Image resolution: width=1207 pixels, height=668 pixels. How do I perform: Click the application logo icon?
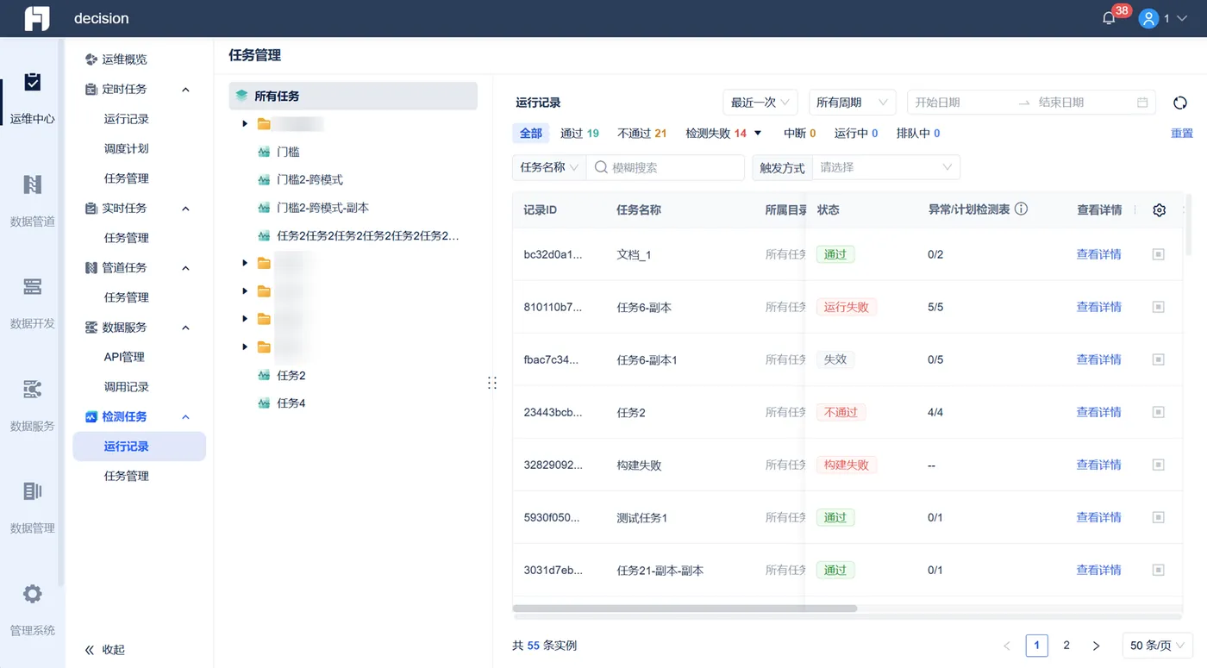pyautogui.click(x=37, y=18)
